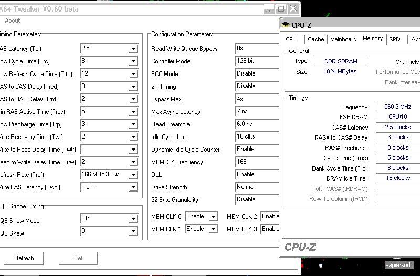Select the Idle Cycle Limit field
This screenshot has width=420, height=276.
click(x=257, y=136)
